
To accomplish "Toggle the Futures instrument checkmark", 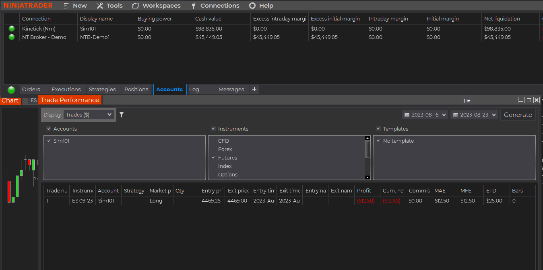I will (213, 157).
